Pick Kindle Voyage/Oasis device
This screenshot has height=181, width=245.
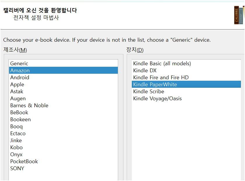[x=186, y=99]
